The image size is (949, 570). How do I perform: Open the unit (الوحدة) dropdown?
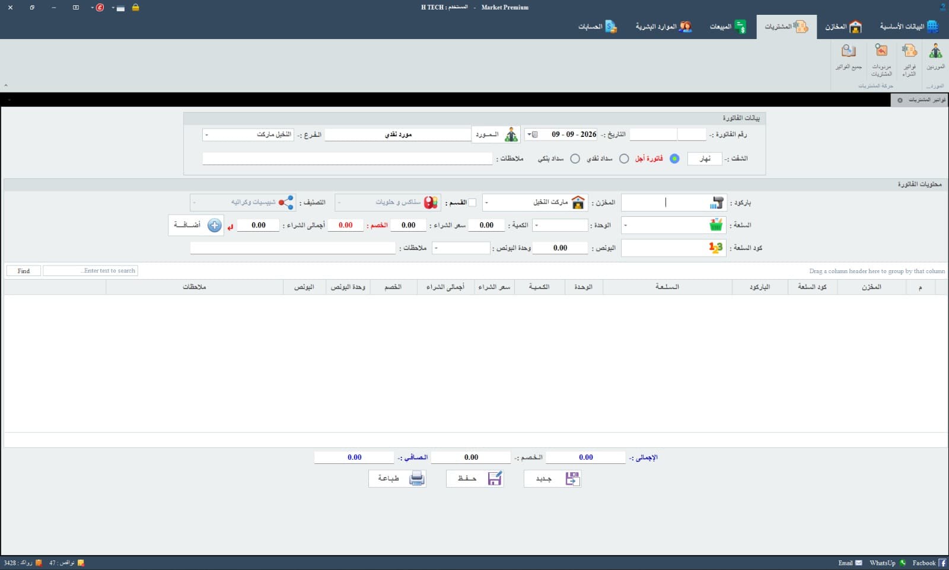tap(537, 225)
